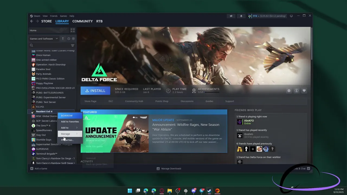Install Delta Force

[x=95, y=91]
